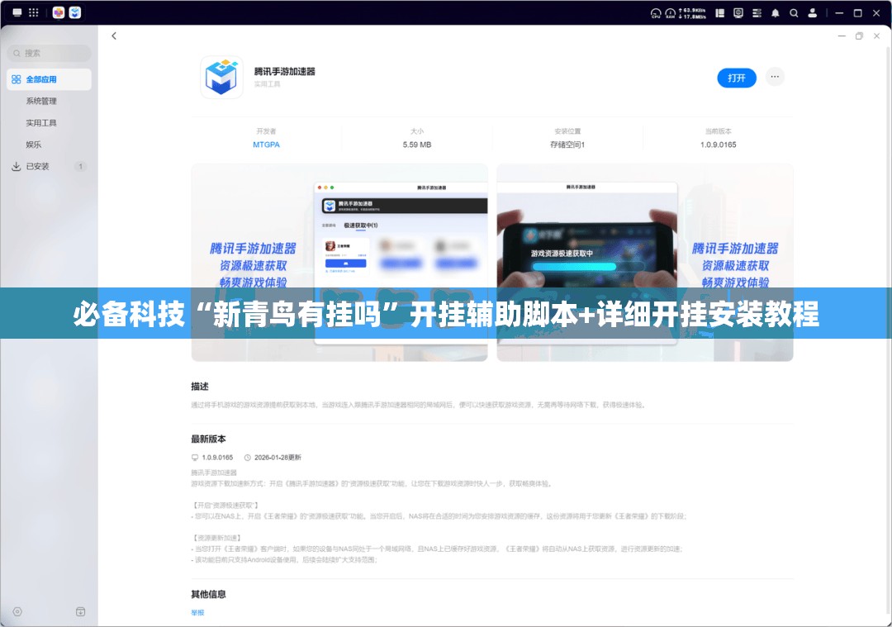The height and width of the screenshot is (627, 892).
Task: Click the clock icon beside the update date
Action: [x=248, y=458]
